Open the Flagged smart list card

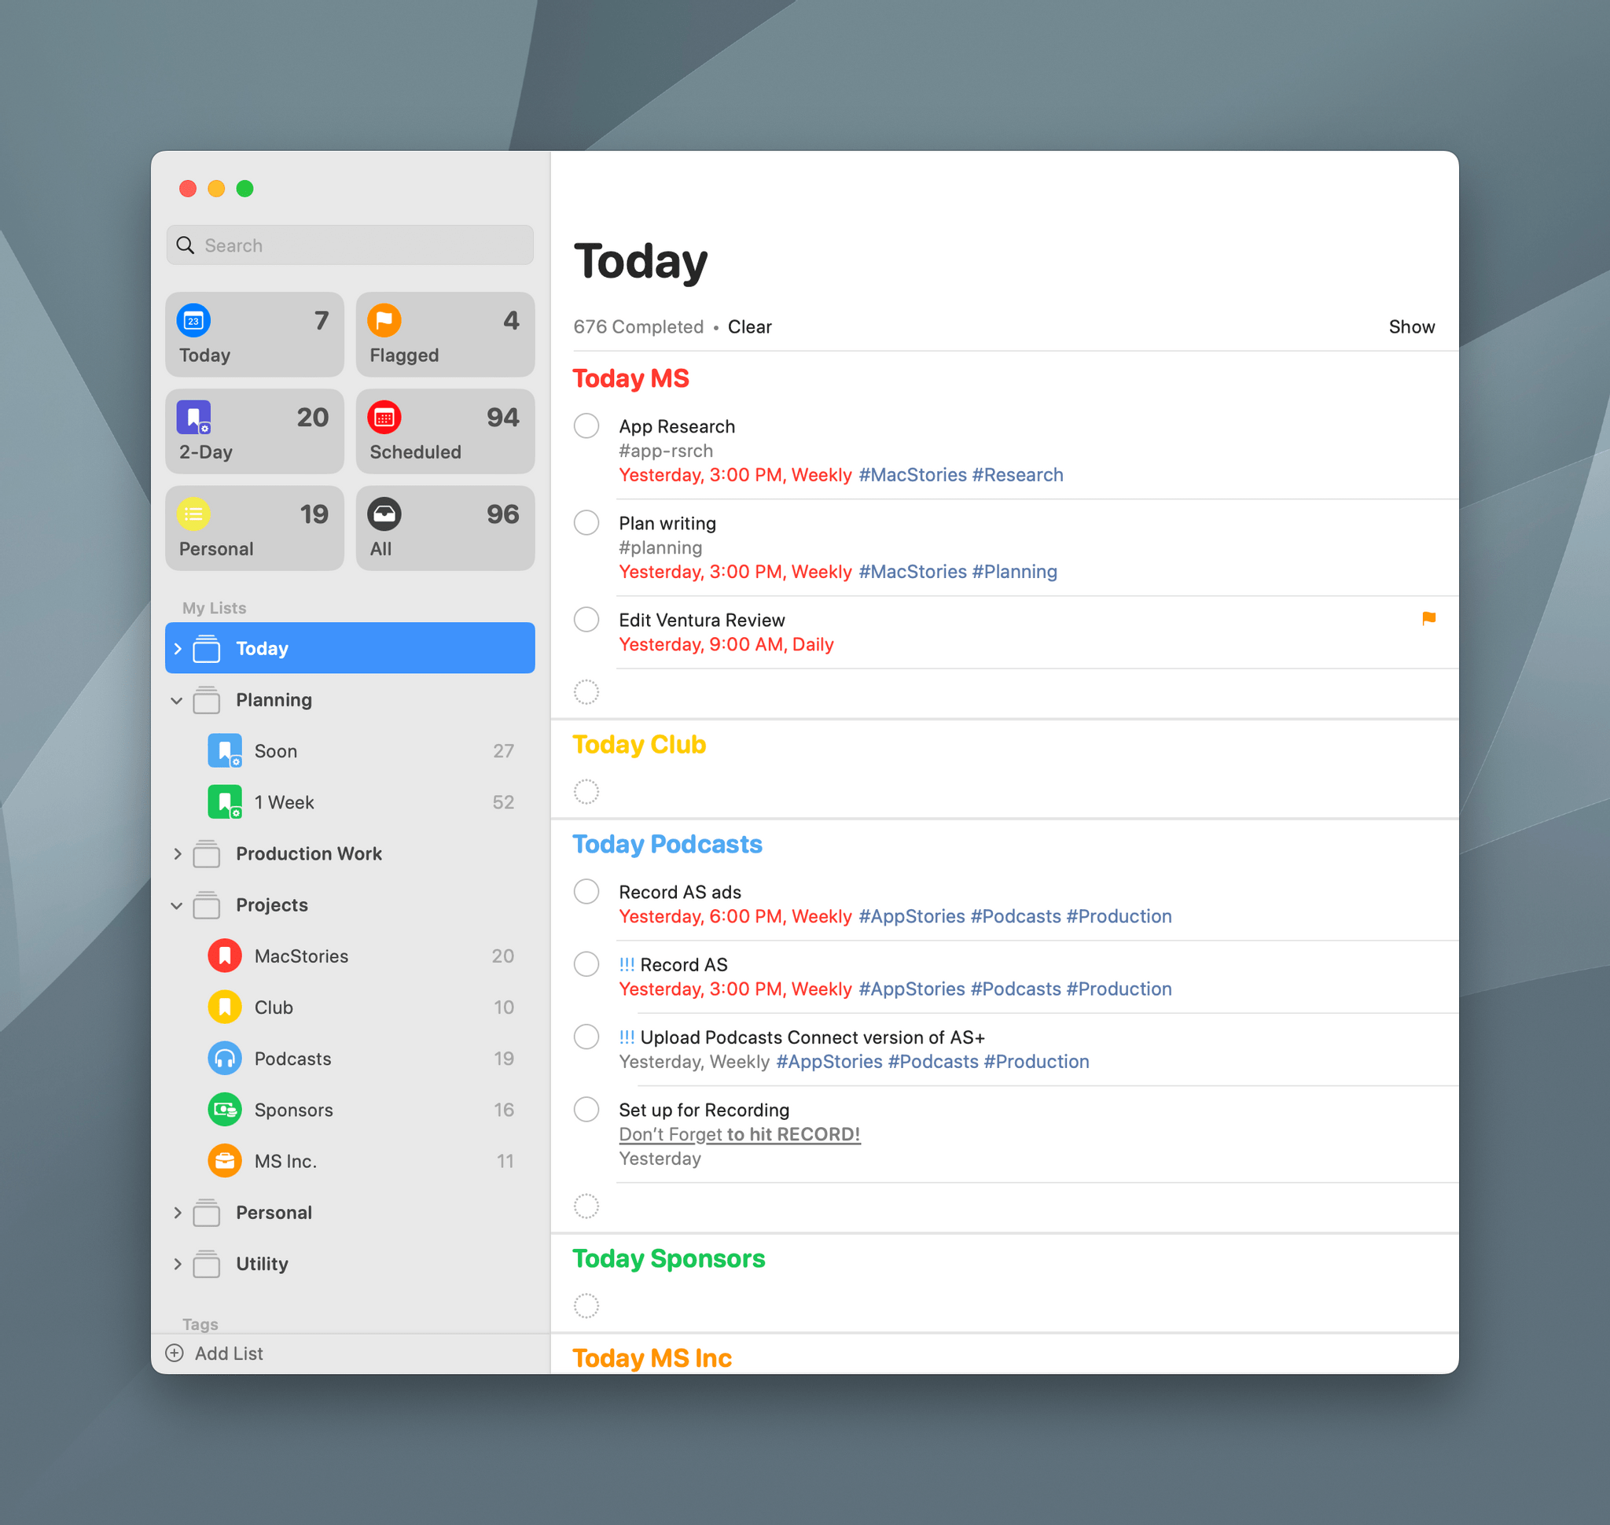tap(445, 334)
